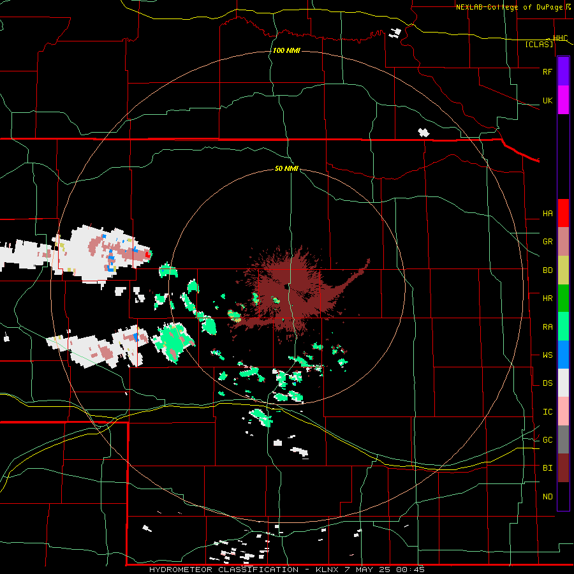
Task: Click the HA legend label
Action: click(547, 214)
